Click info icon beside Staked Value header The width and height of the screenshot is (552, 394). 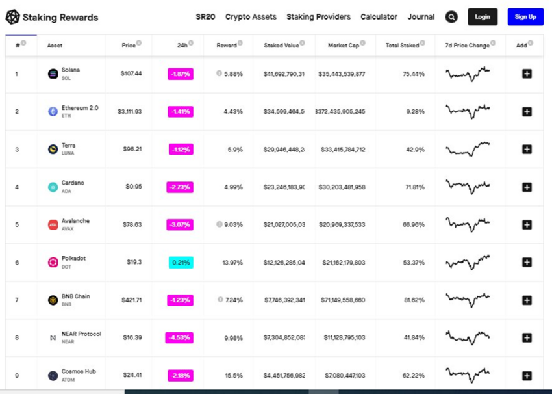[302, 43]
